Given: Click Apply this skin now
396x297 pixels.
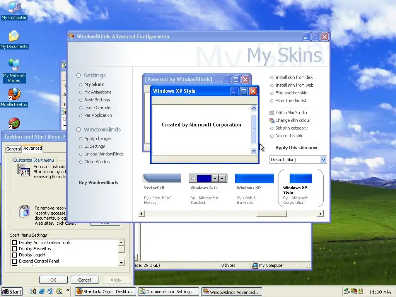Looking at the screenshot, I should coord(296,148).
